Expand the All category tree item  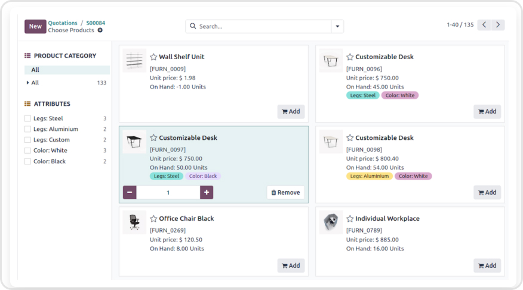pyautogui.click(x=27, y=83)
